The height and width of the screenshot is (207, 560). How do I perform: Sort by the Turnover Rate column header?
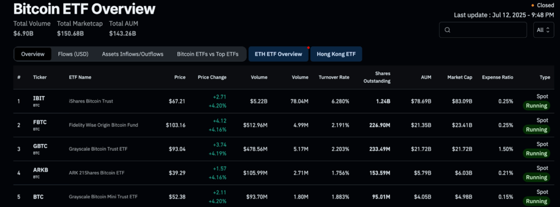(x=334, y=77)
